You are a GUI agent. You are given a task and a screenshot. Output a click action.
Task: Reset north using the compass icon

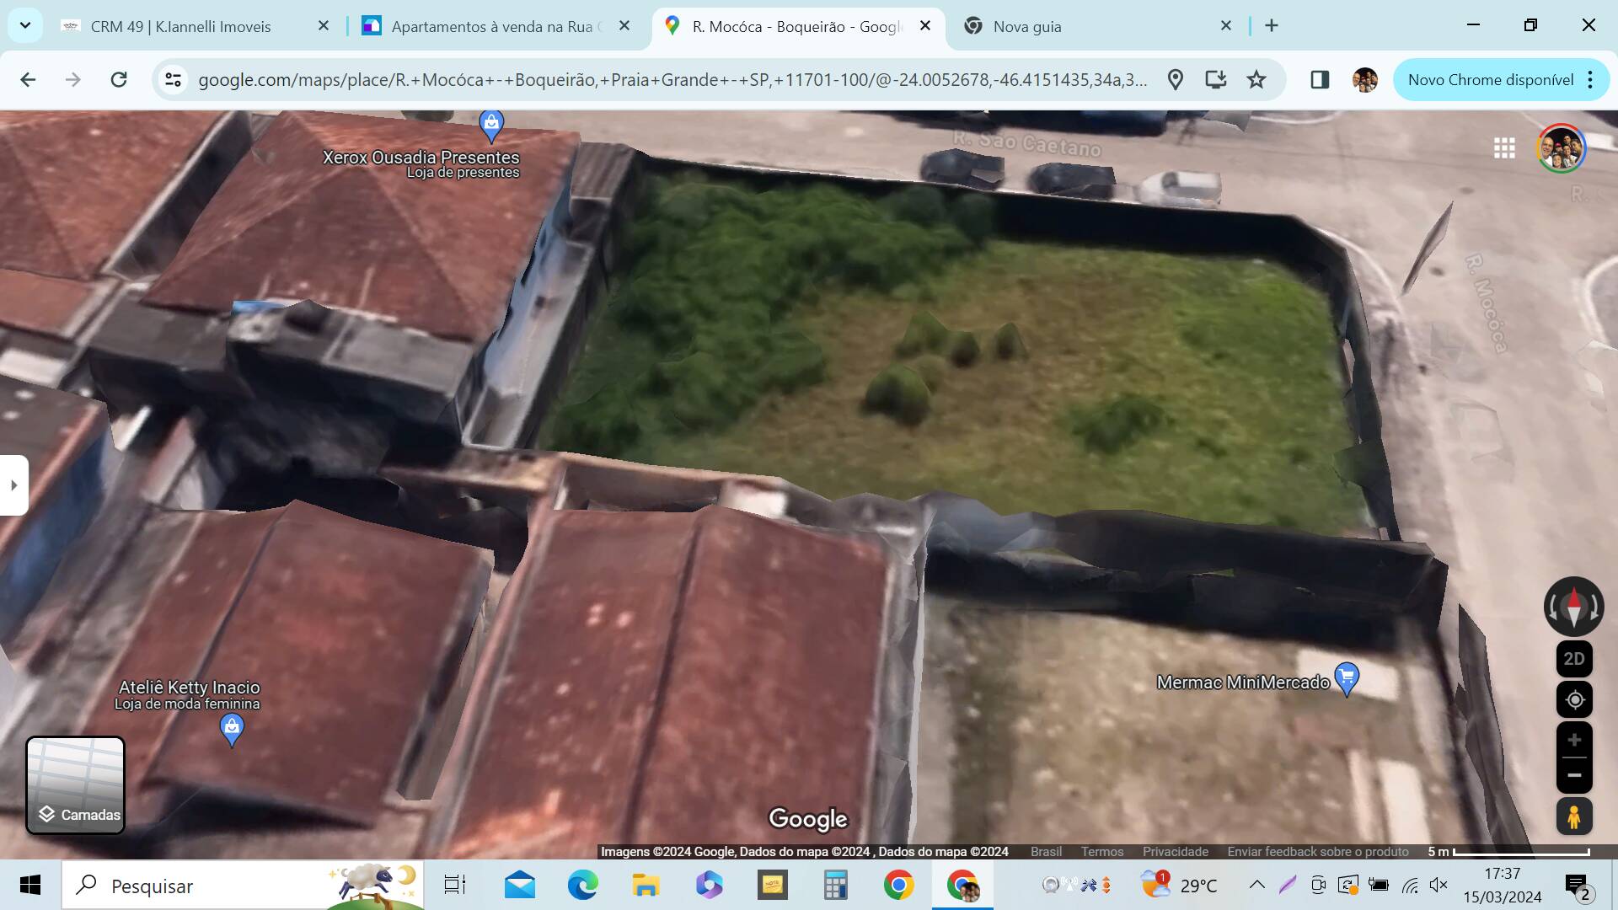click(1574, 606)
